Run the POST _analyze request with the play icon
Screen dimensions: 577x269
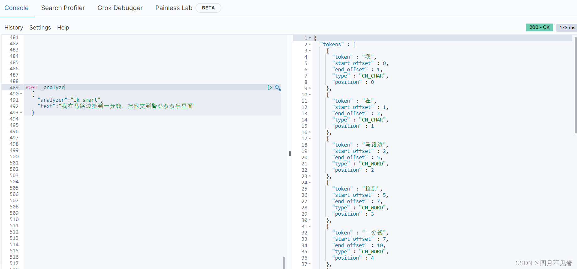click(270, 88)
